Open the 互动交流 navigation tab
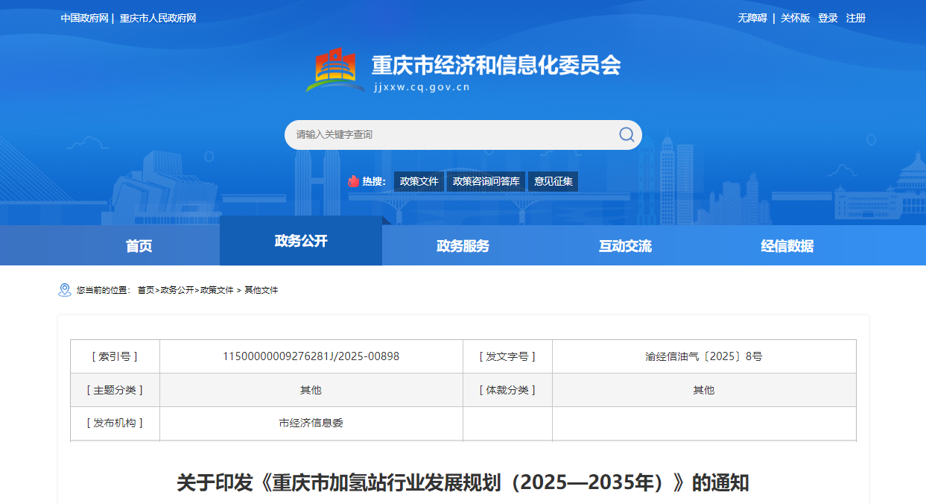926x504 pixels. pyautogui.click(x=625, y=246)
